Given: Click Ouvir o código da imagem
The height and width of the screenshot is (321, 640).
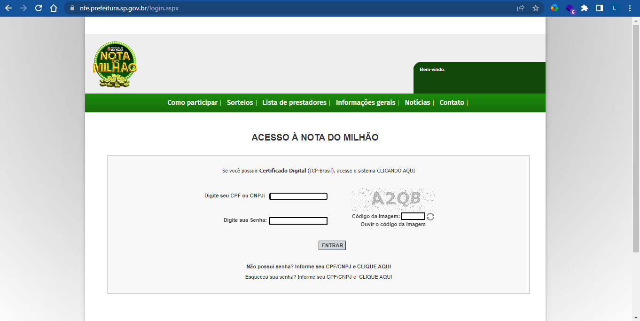Looking at the screenshot, I should coord(393,225).
